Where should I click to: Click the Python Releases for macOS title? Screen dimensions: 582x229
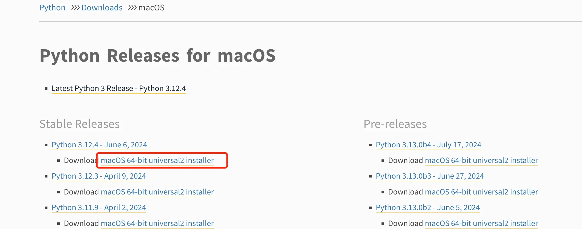[x=158, y=55]
